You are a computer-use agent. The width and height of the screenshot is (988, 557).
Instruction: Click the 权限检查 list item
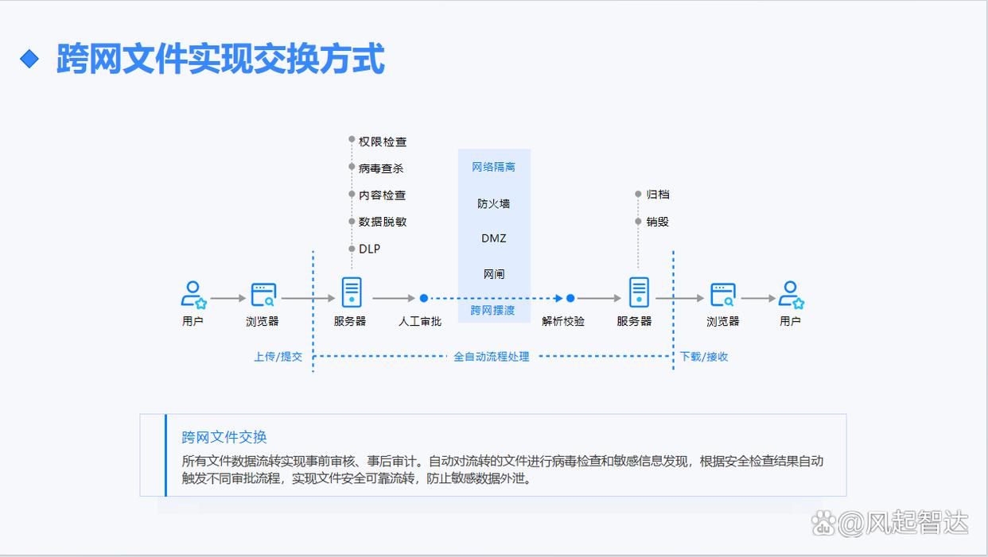[383, 142]
